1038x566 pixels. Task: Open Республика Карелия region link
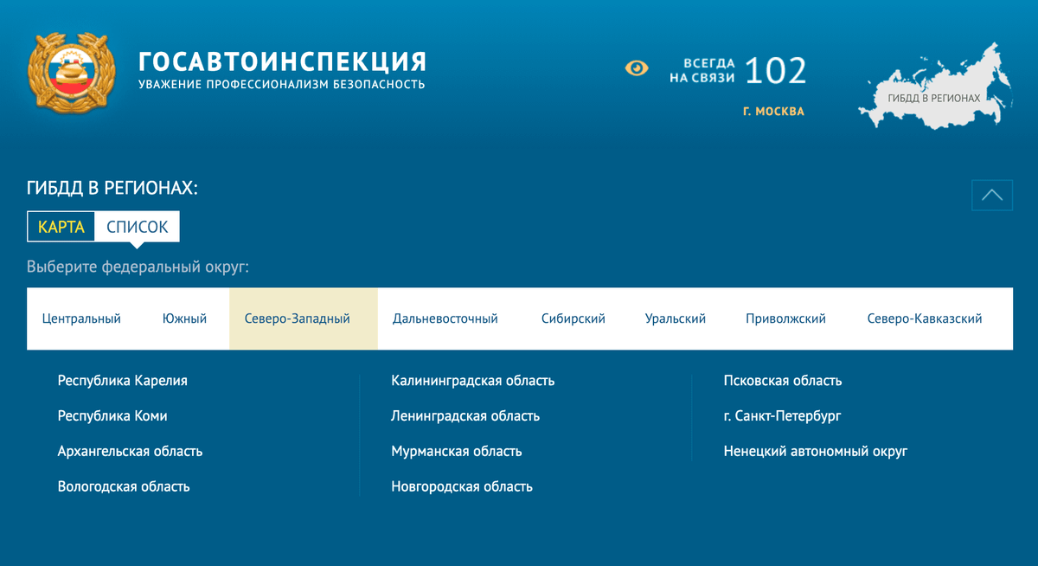(122, 381)
